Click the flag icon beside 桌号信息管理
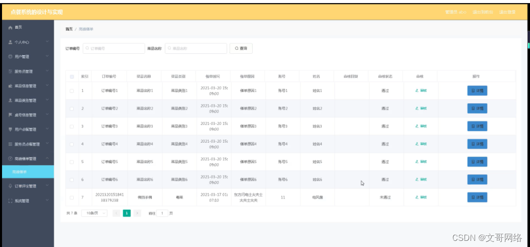This screenshot has width=530, height=247. (x=10, y=115)
